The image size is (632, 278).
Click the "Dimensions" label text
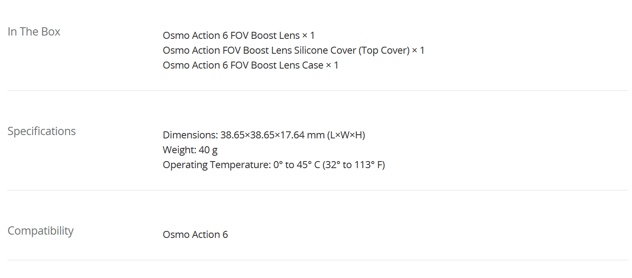coord(190,135)
